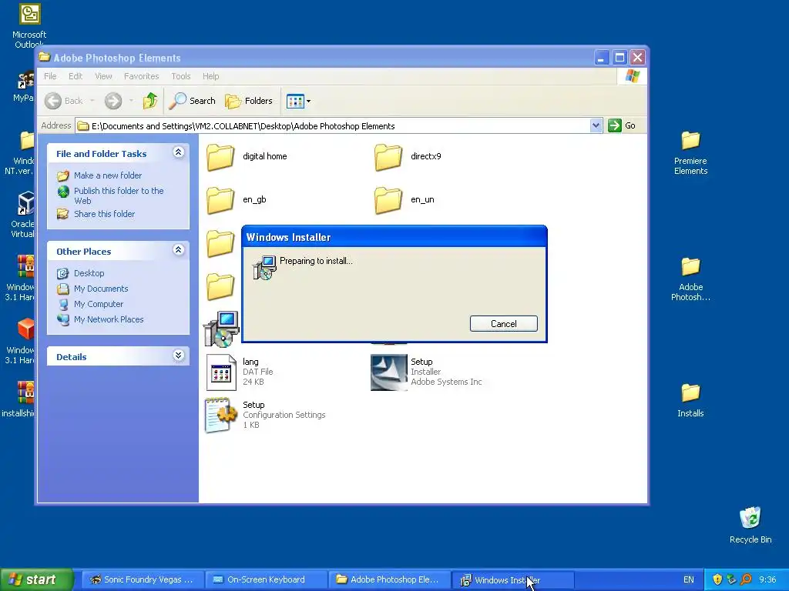Open the Start menu
This screenshot has width=789, height=591.
[x=36, y=580]
